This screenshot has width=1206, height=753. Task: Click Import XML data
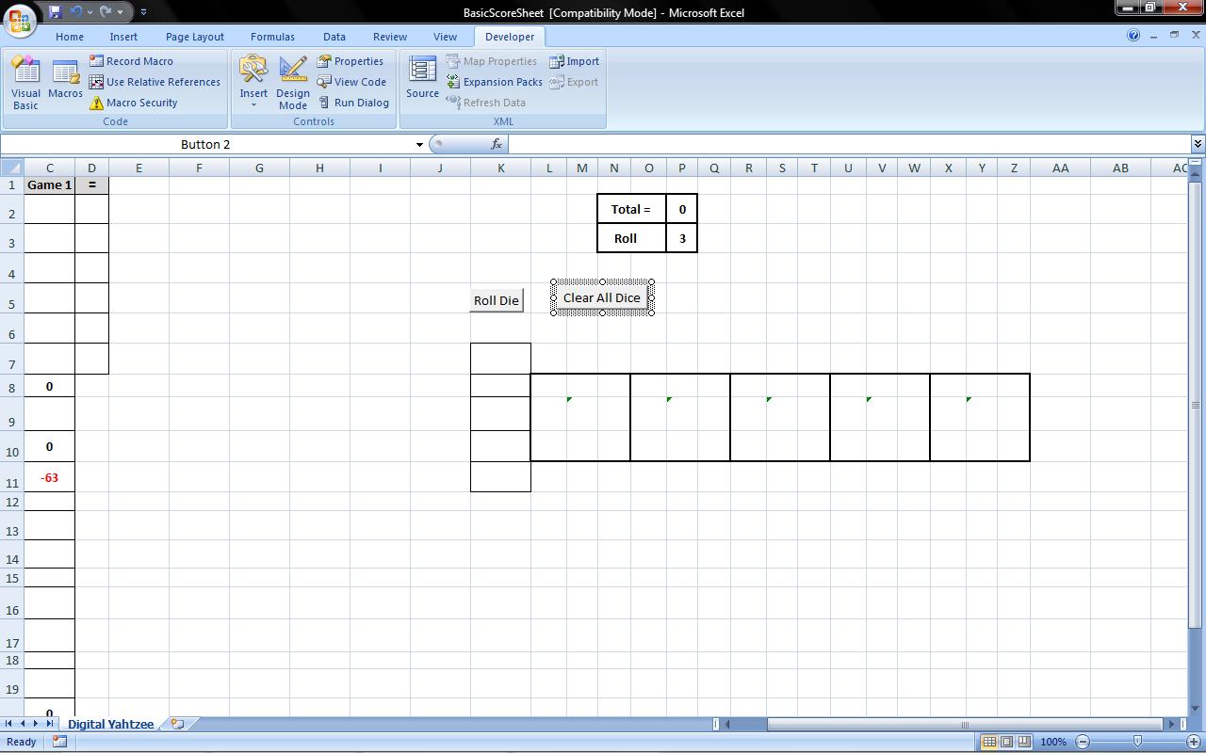[575, 61]
